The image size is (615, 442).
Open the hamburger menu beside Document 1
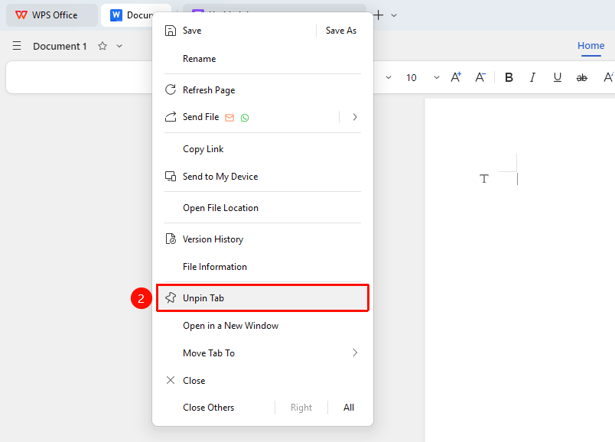point(17,46)
